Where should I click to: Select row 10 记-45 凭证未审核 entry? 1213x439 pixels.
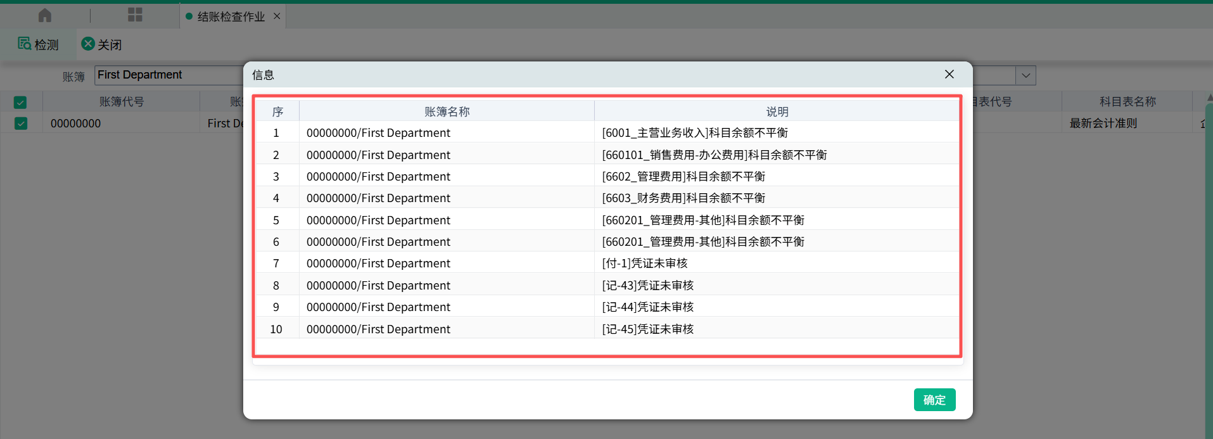(x=647, y=329)
